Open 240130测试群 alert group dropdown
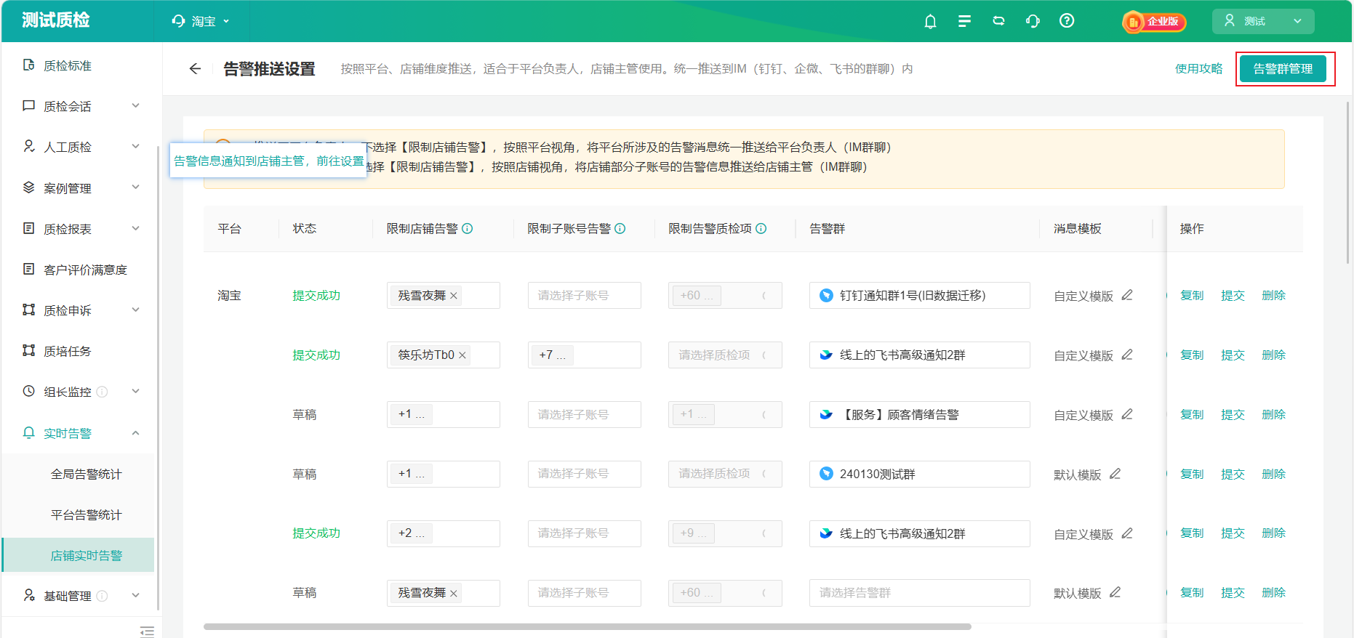The width and height of the screenshot is (1354, 638). 919,474
